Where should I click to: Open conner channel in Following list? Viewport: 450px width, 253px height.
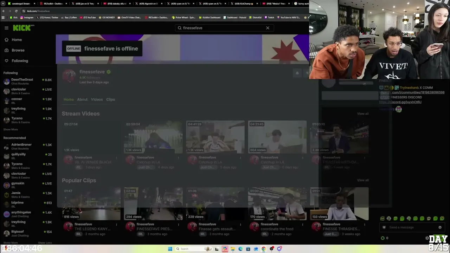pos(27,100)
